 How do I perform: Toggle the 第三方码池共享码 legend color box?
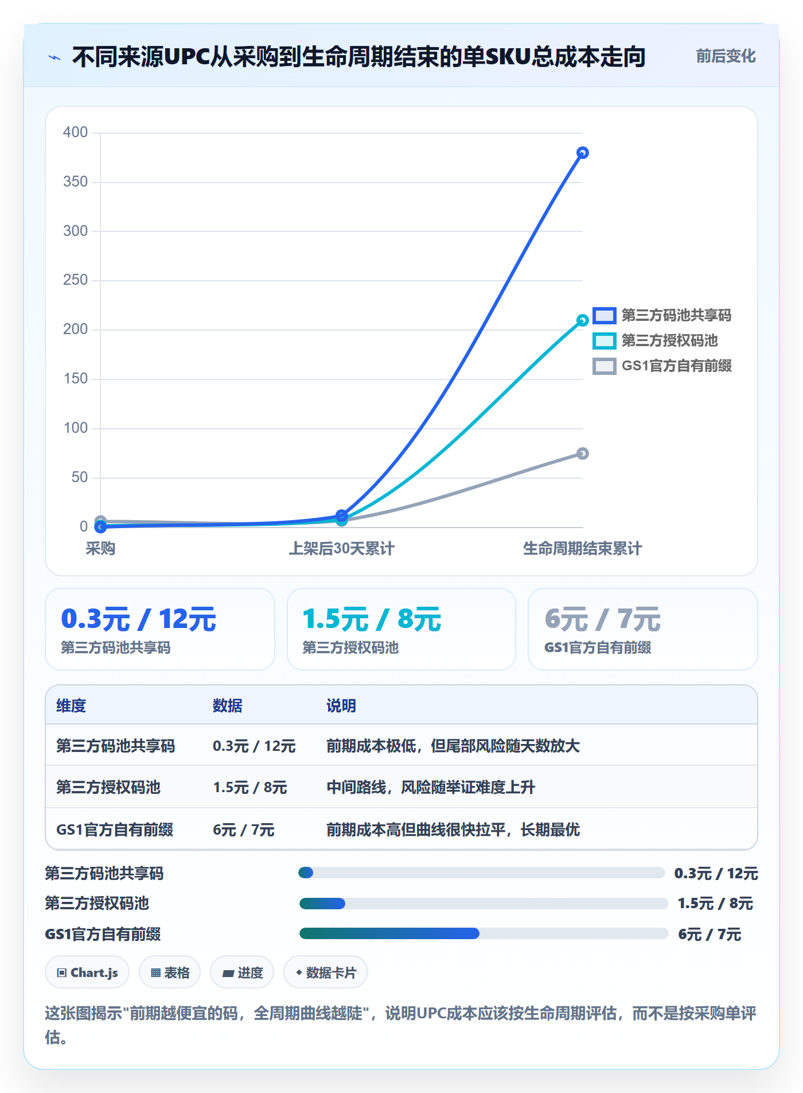(604, 315)
